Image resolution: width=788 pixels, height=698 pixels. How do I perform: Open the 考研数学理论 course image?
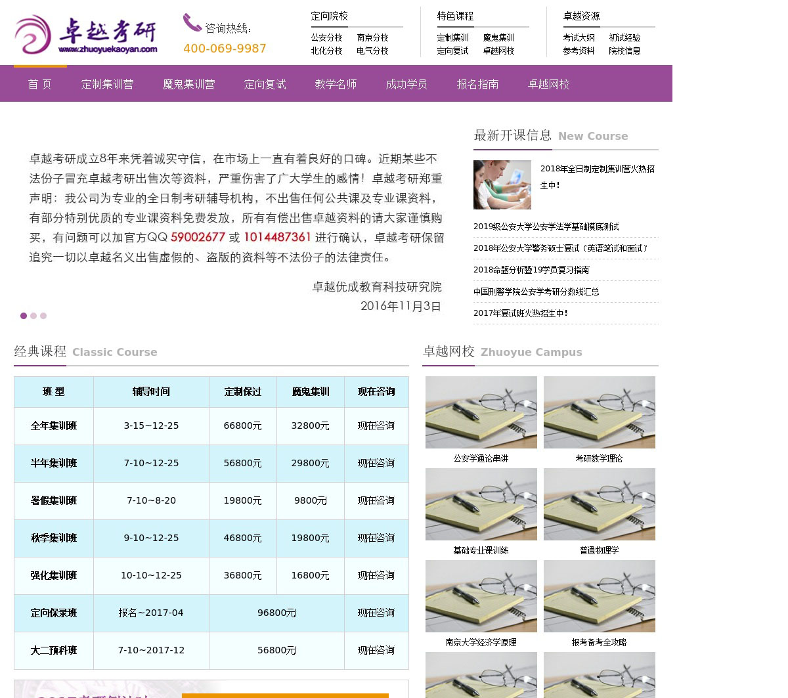tap(599, 412)
